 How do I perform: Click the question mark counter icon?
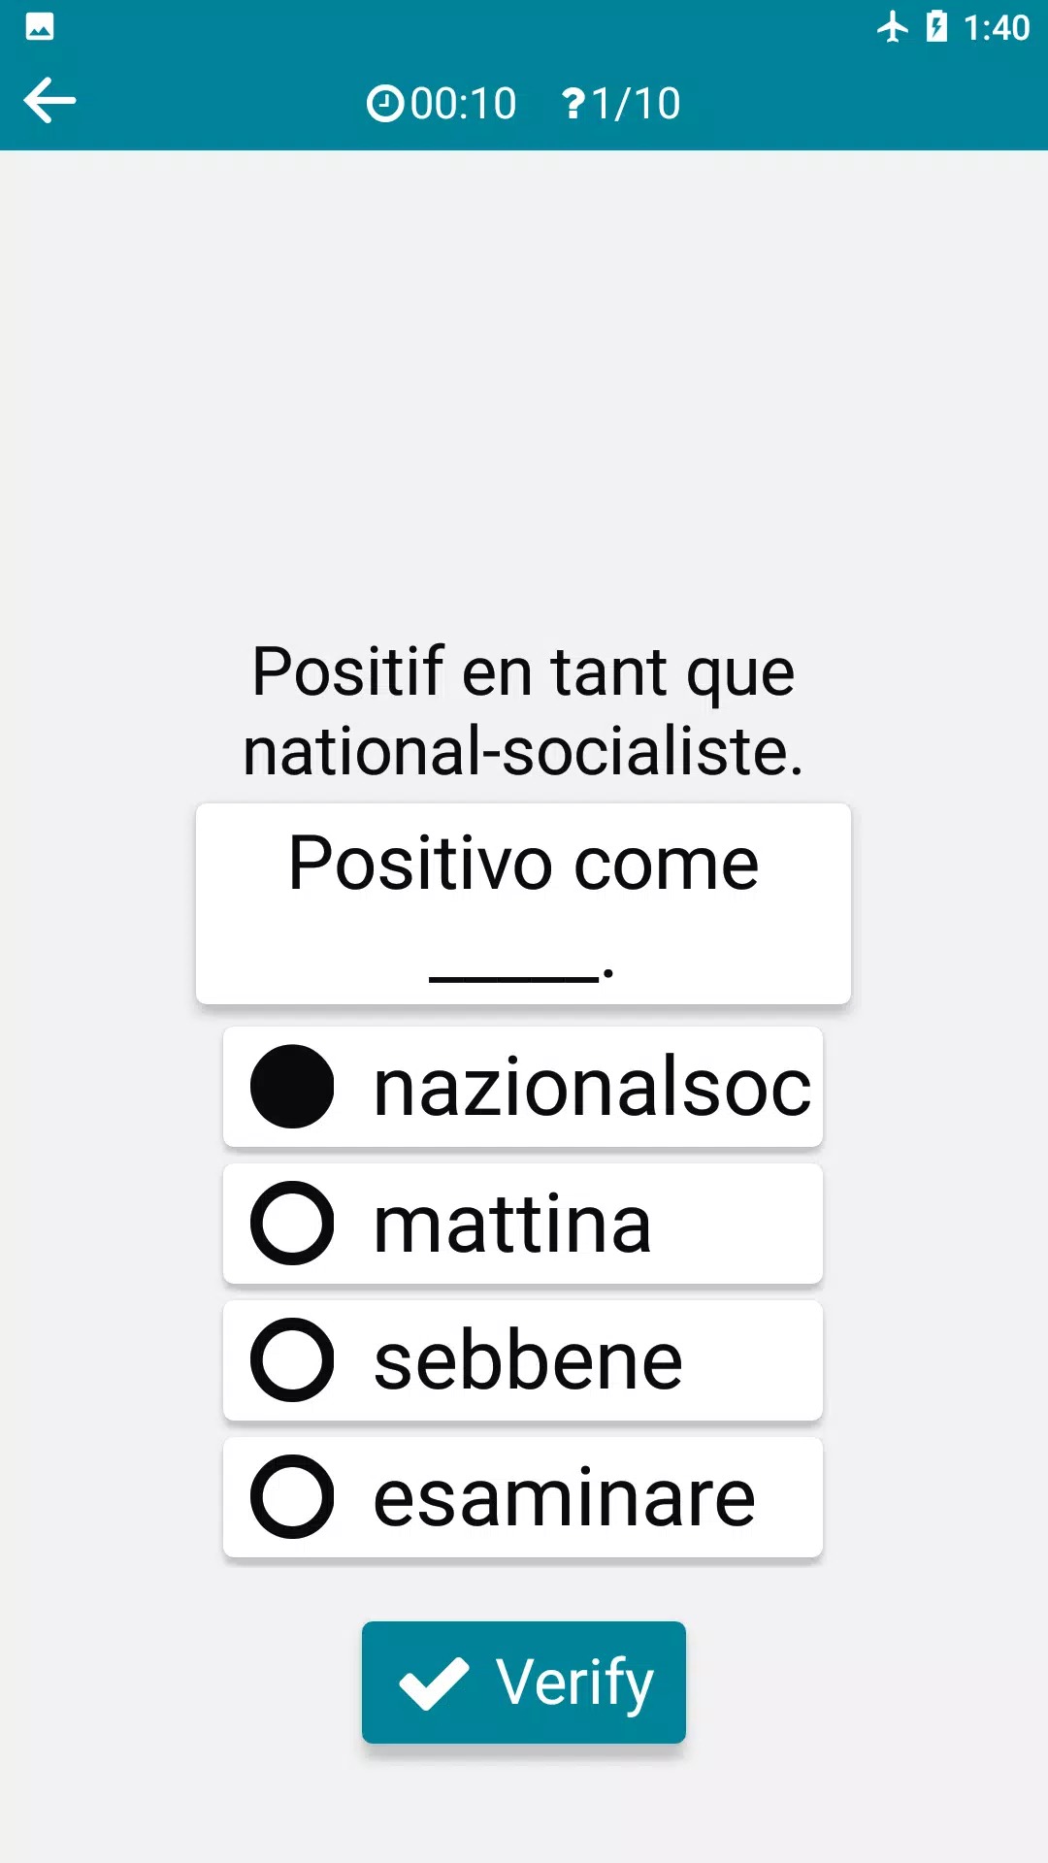click(x=573, y=103)
